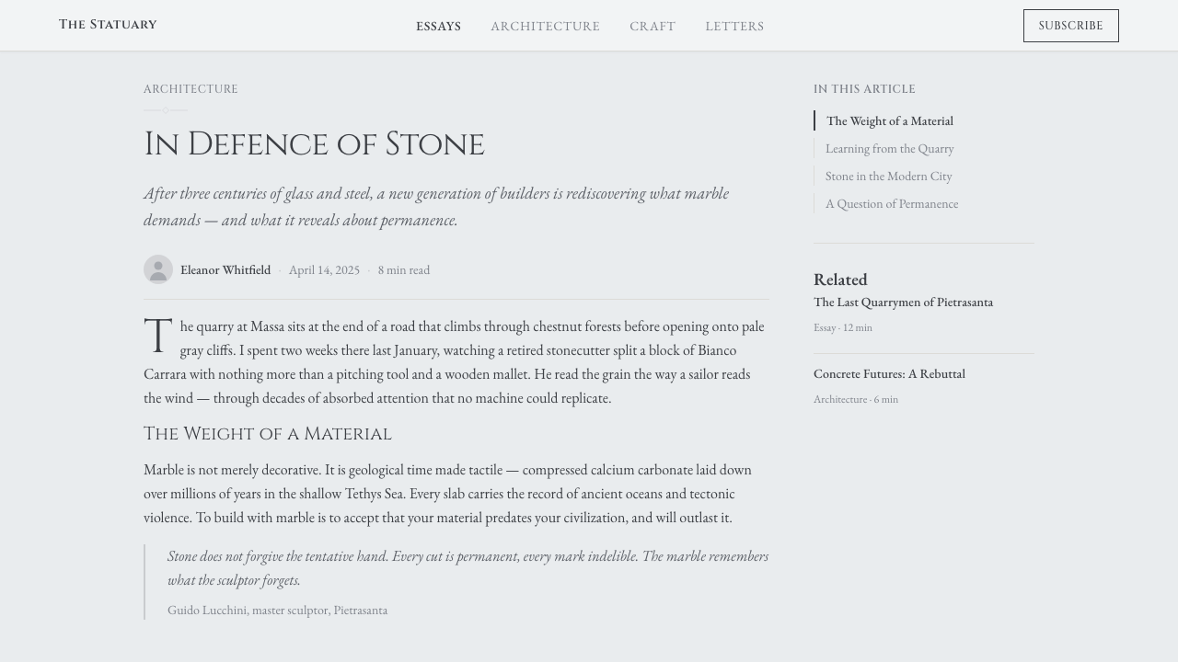Viewport: 1178px width, 662px height.
Task: Click the Guido Lucchini quote attribution
Action: click(277, 611)
